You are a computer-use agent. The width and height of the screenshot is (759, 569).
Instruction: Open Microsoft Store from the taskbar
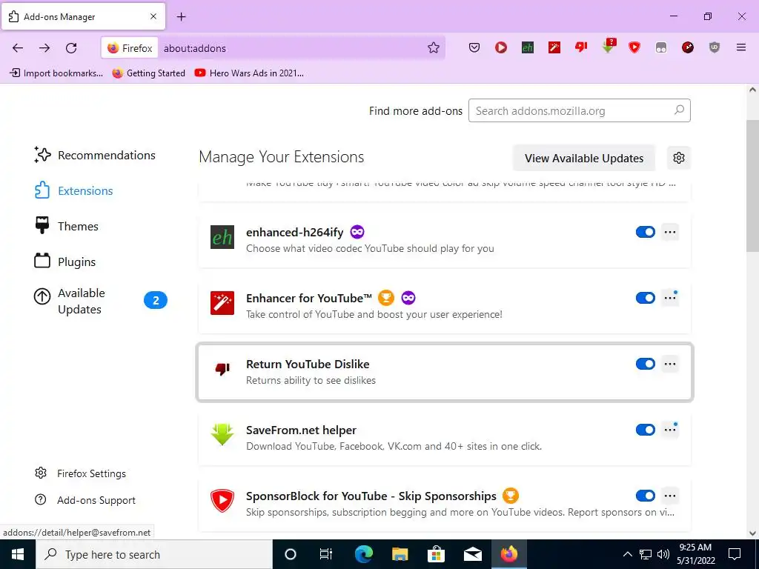436,554
